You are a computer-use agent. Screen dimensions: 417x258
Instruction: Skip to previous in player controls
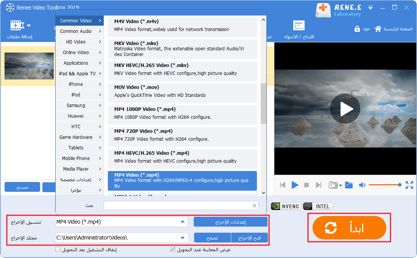(x=283, y=185)
